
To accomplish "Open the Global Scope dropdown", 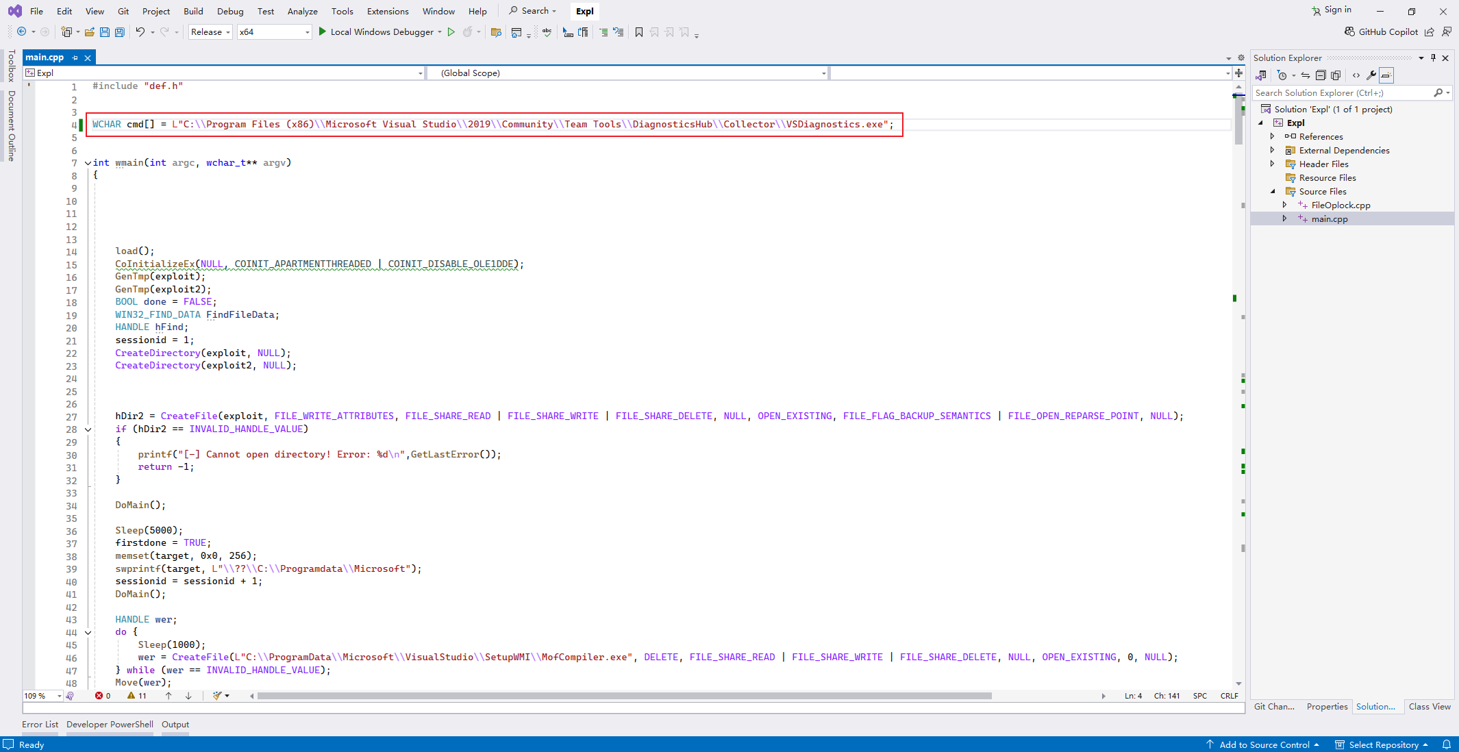I will (627, 73).
